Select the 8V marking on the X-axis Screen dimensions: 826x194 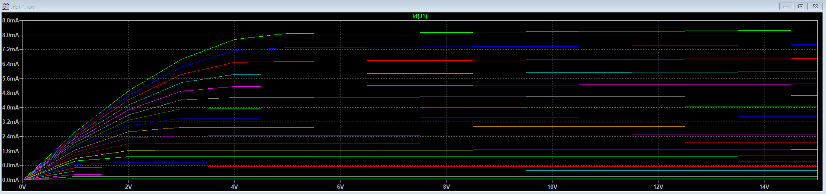coord(447,187)
